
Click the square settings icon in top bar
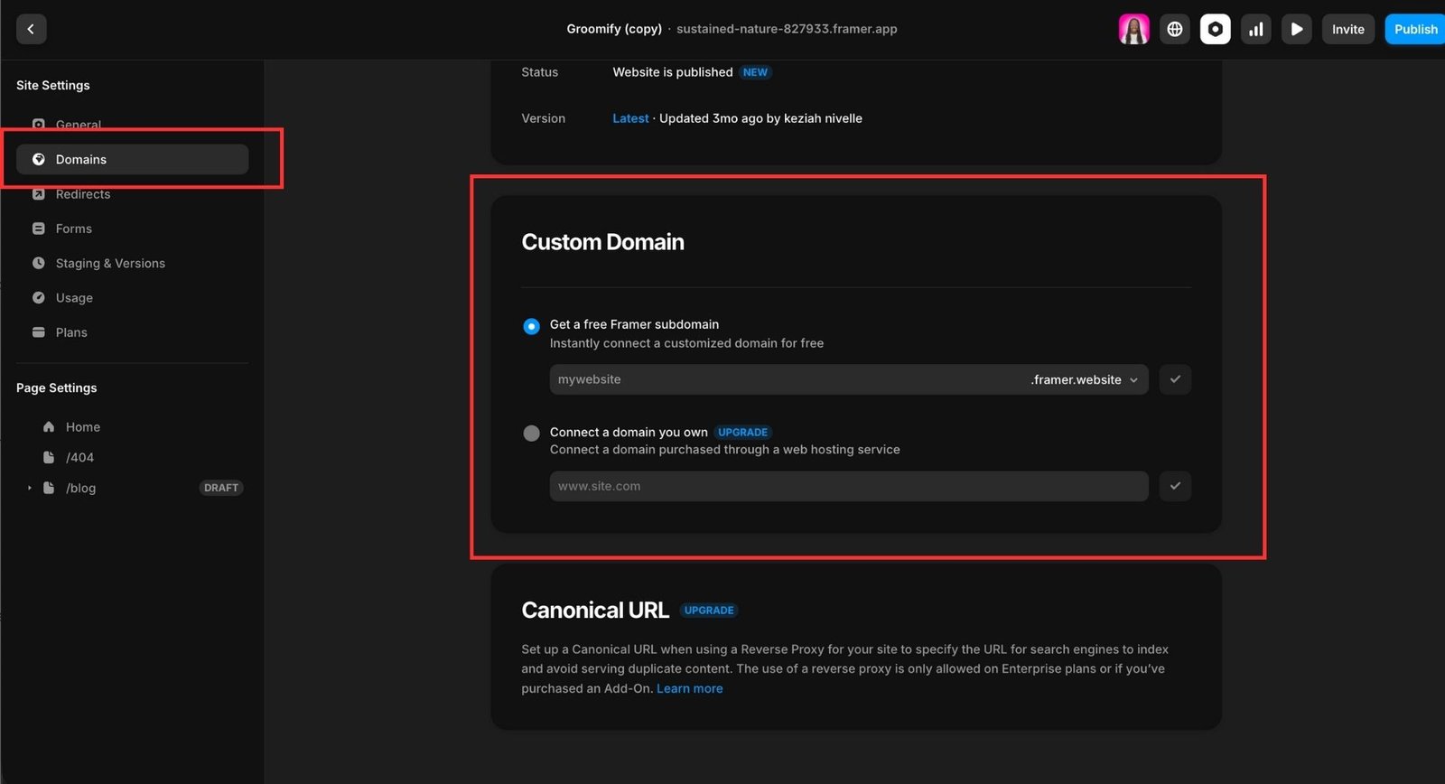1215,29
